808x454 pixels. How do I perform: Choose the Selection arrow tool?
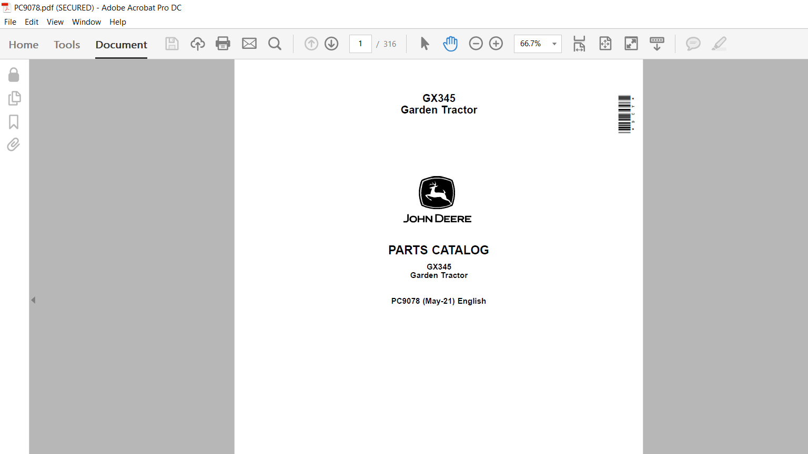point(425,44)
